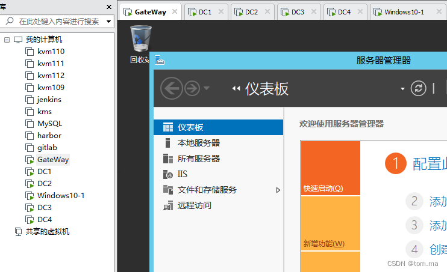447x272 pixels.
Task: Click step 3 添加 link
Action: tap(438, 225)
